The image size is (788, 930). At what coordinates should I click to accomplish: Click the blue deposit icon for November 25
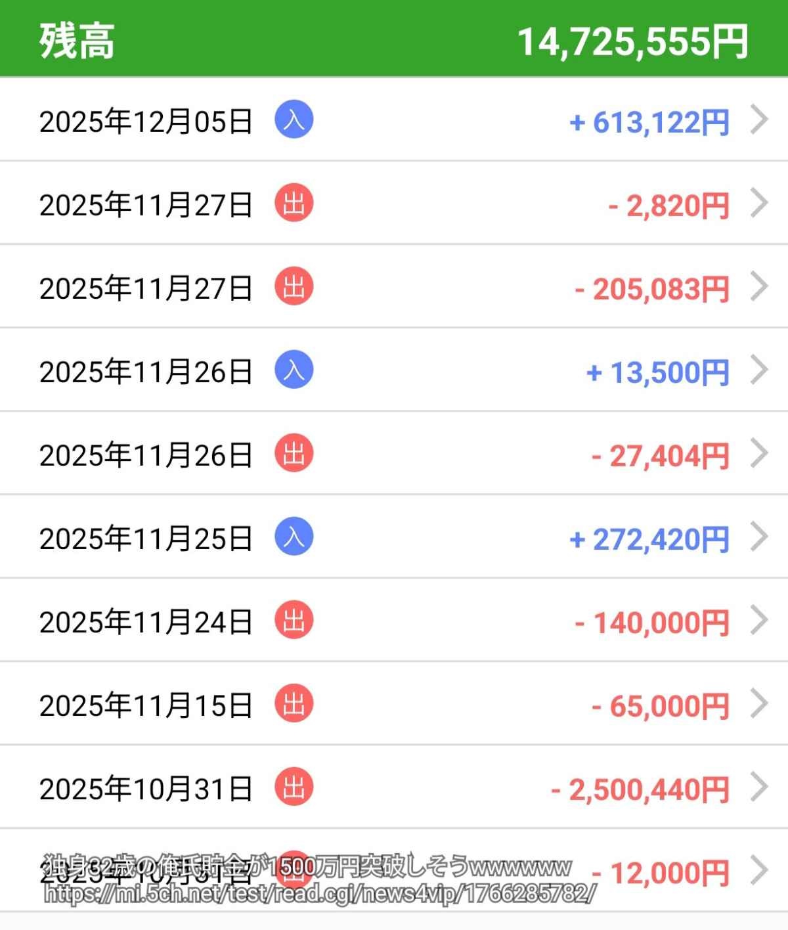(x=294, y=537)
